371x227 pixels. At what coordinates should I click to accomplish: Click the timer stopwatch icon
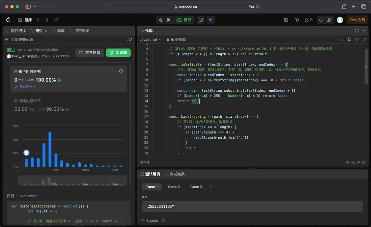pos(321,20)
